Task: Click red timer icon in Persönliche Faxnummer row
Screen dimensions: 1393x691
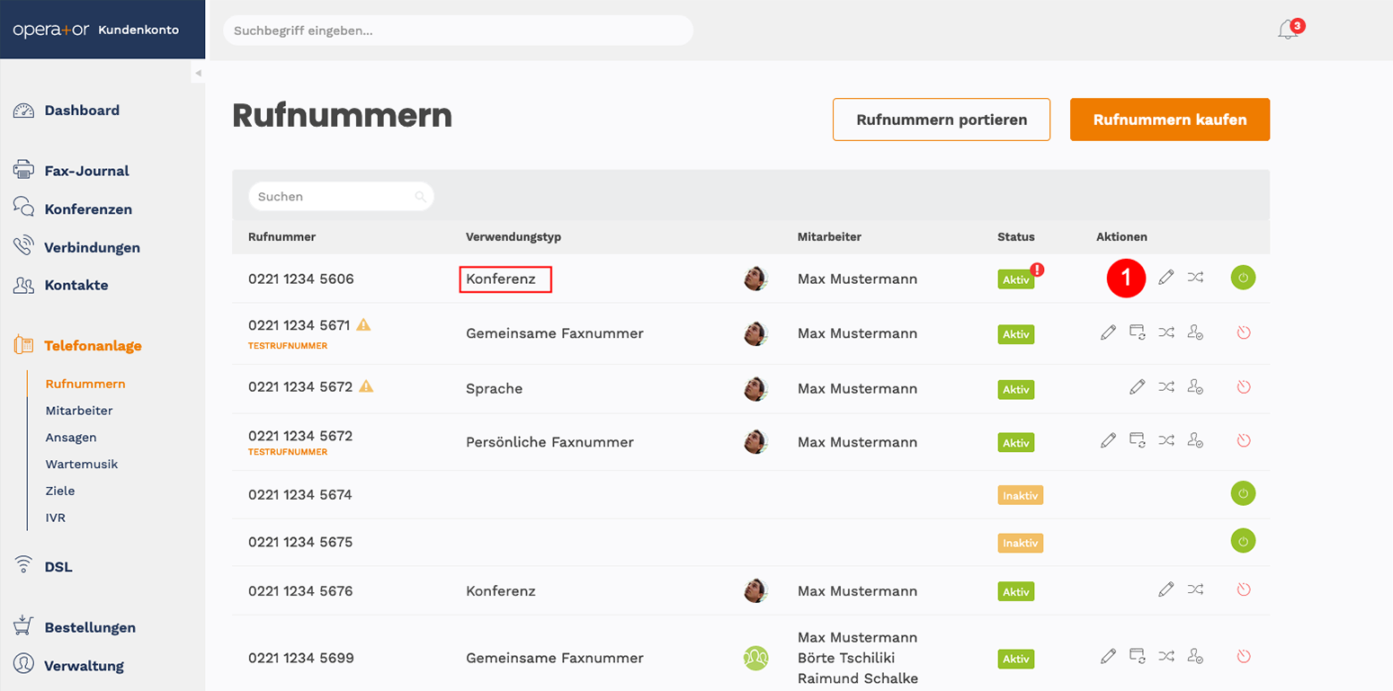Action: [1244, 440]
